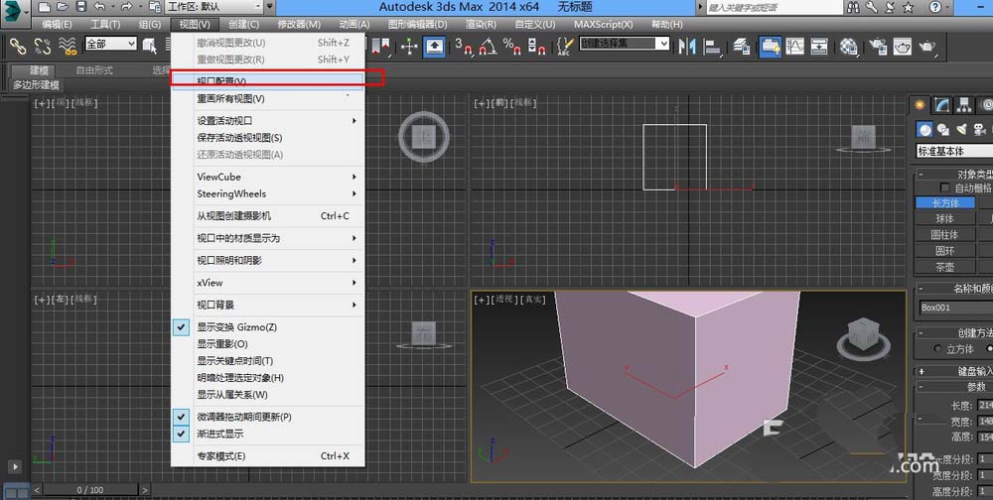Click the Render Production teapot icon
This screenshot has height=500, width=993.
(927, 47)
